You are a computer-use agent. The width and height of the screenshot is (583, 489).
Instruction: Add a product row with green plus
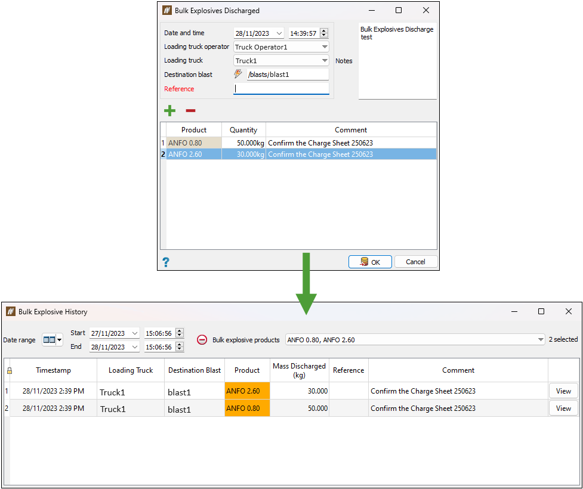click(x=169, y=110)
